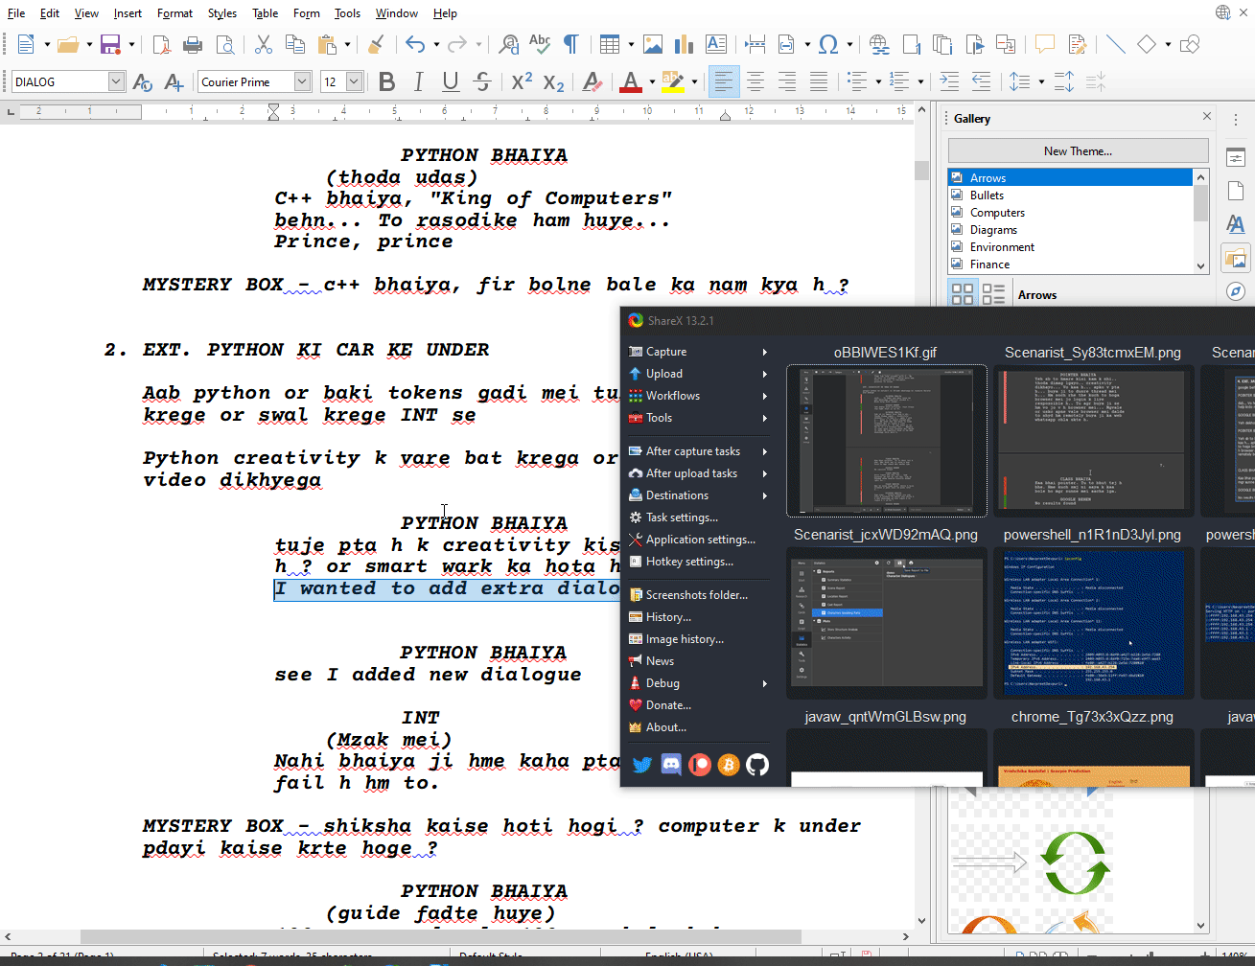Open the font color dropdown arrow
The width and height of the screenshot is (1255, 966).
651,82
